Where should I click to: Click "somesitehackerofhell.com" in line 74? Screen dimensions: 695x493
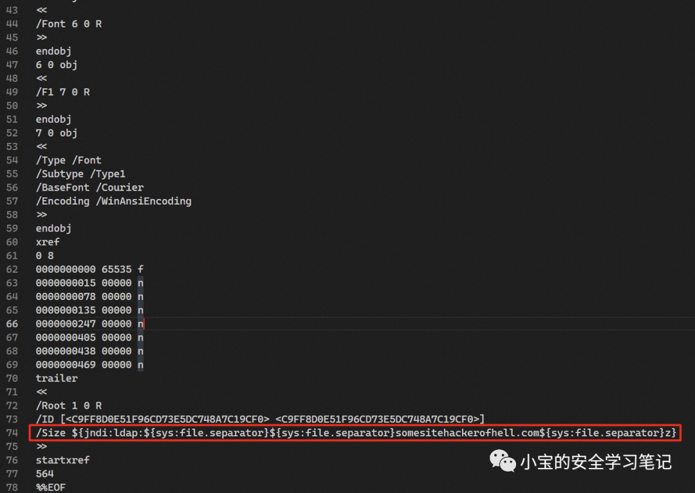[467, 433]
